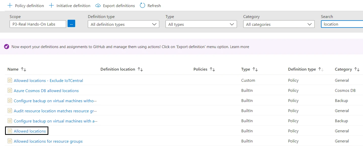Click the policy icon beside Allowed locations for resource groups
Viewport: 363px width, 148px height.
coord(10,141)
